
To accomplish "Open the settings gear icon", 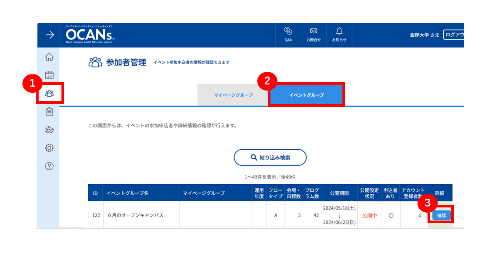I will pos(49,148).
